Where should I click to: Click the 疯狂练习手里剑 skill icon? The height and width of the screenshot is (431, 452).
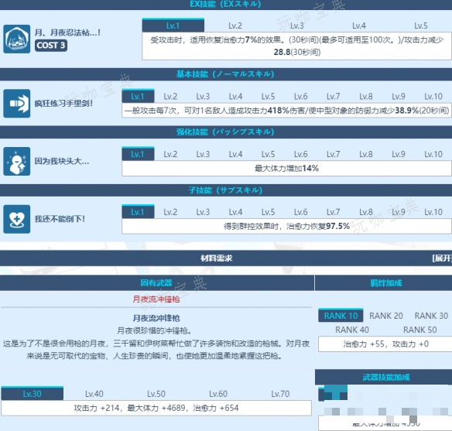(17, 103)
